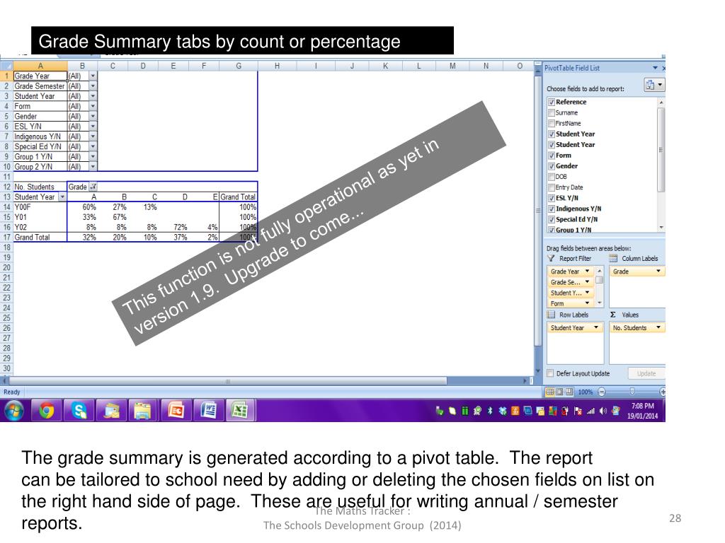Viewport: 725px width, 543px height.
Task: Click the network signal tray icon
Action: [590, 411]
